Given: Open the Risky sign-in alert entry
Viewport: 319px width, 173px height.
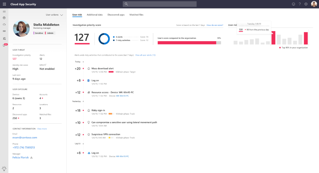Looking at the screenshot, I should pyautogui.click(x=98, y=110).
